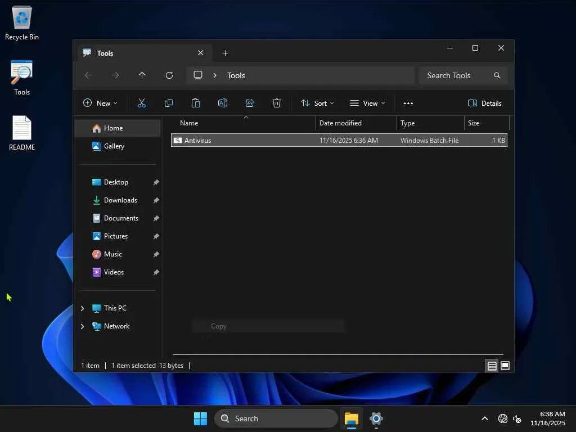Click the Rename icon in toolbar
This screenshot has height=432, width=576.
[x=223, y=103]
